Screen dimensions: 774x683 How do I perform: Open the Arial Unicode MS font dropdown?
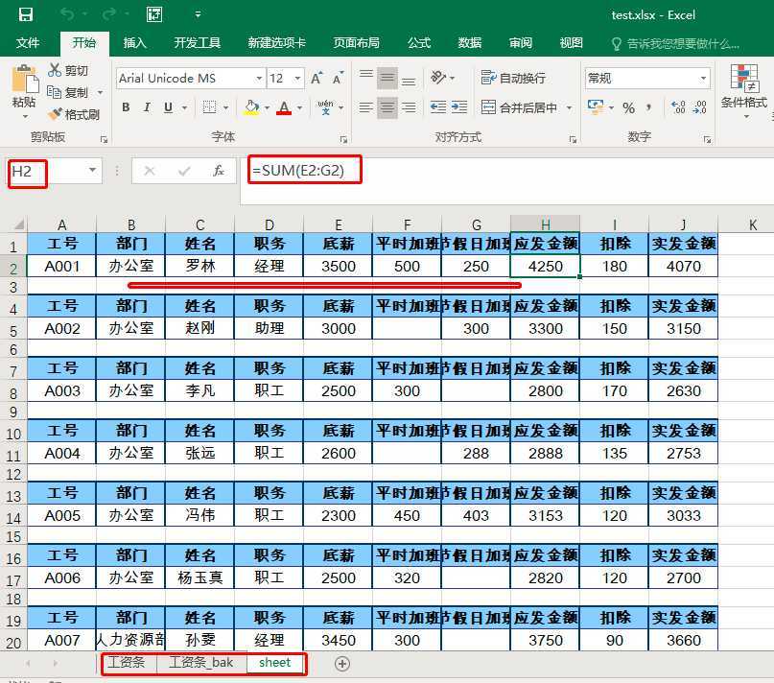[259, 79]
